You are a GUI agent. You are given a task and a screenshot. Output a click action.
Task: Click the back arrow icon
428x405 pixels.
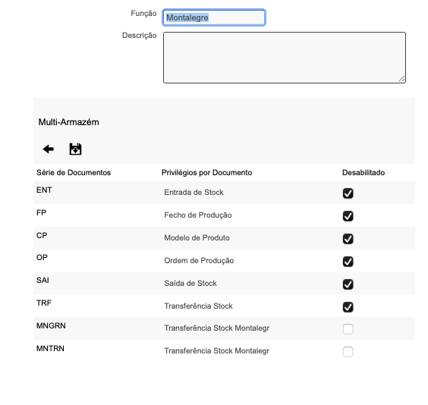pos(49,149)
